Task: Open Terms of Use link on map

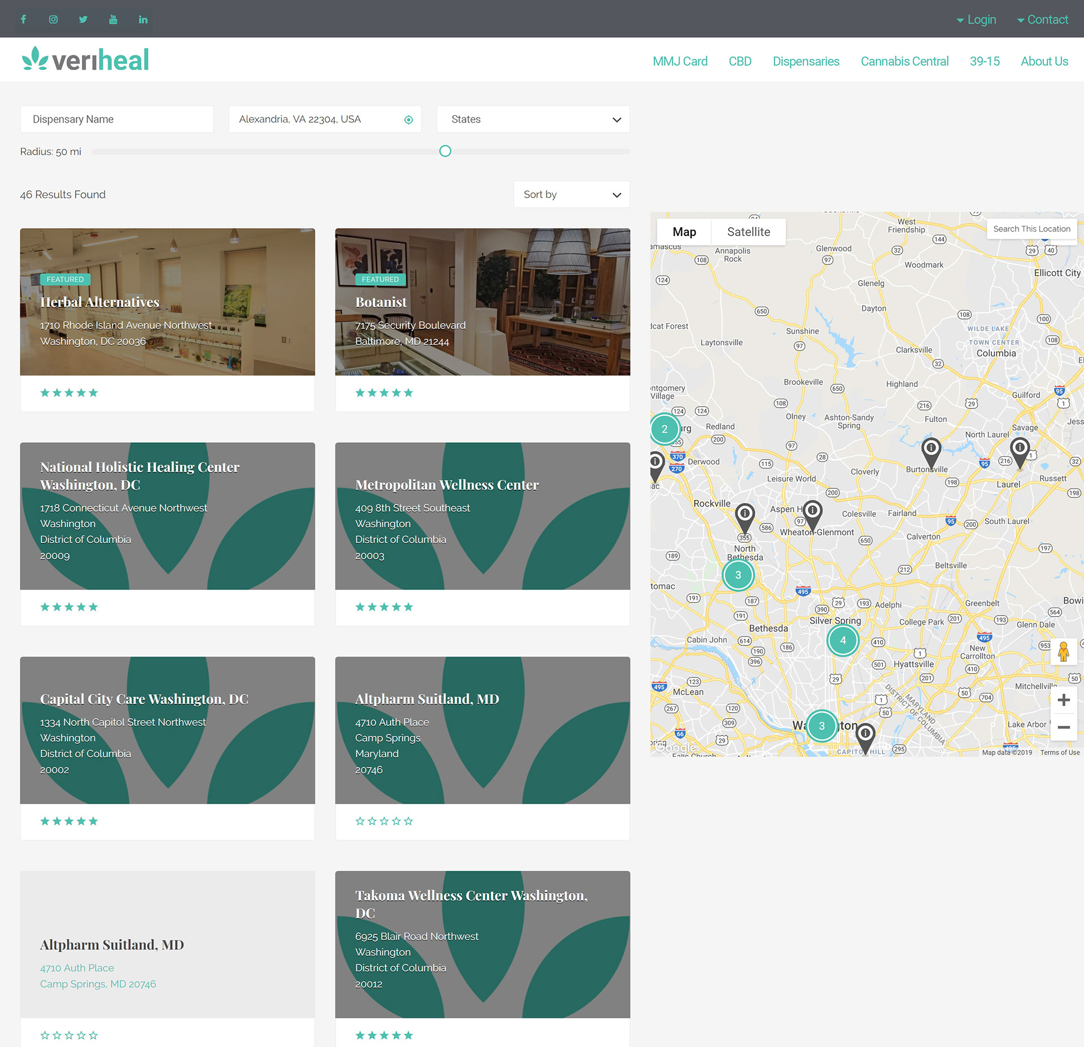Action: click(x=1060, y=752)
